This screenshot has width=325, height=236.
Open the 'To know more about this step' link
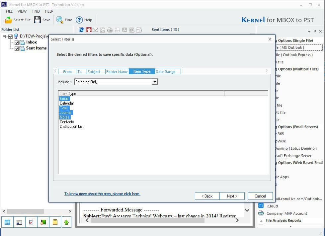coord(102,194)
